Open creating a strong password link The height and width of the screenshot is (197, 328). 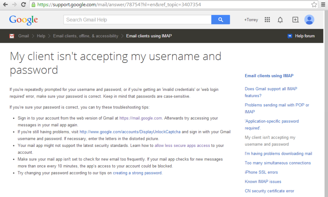pyautogui.click(x=137, y=173)
